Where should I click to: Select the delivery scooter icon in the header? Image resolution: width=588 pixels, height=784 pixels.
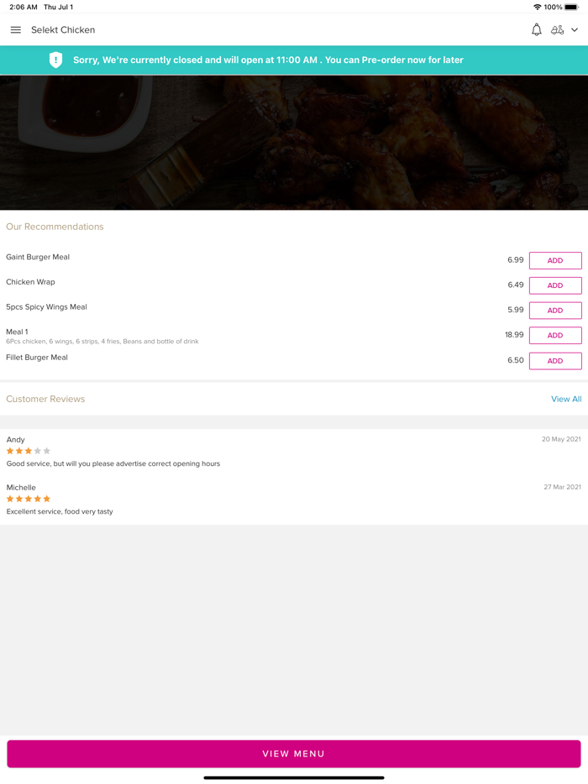(559, 29)
